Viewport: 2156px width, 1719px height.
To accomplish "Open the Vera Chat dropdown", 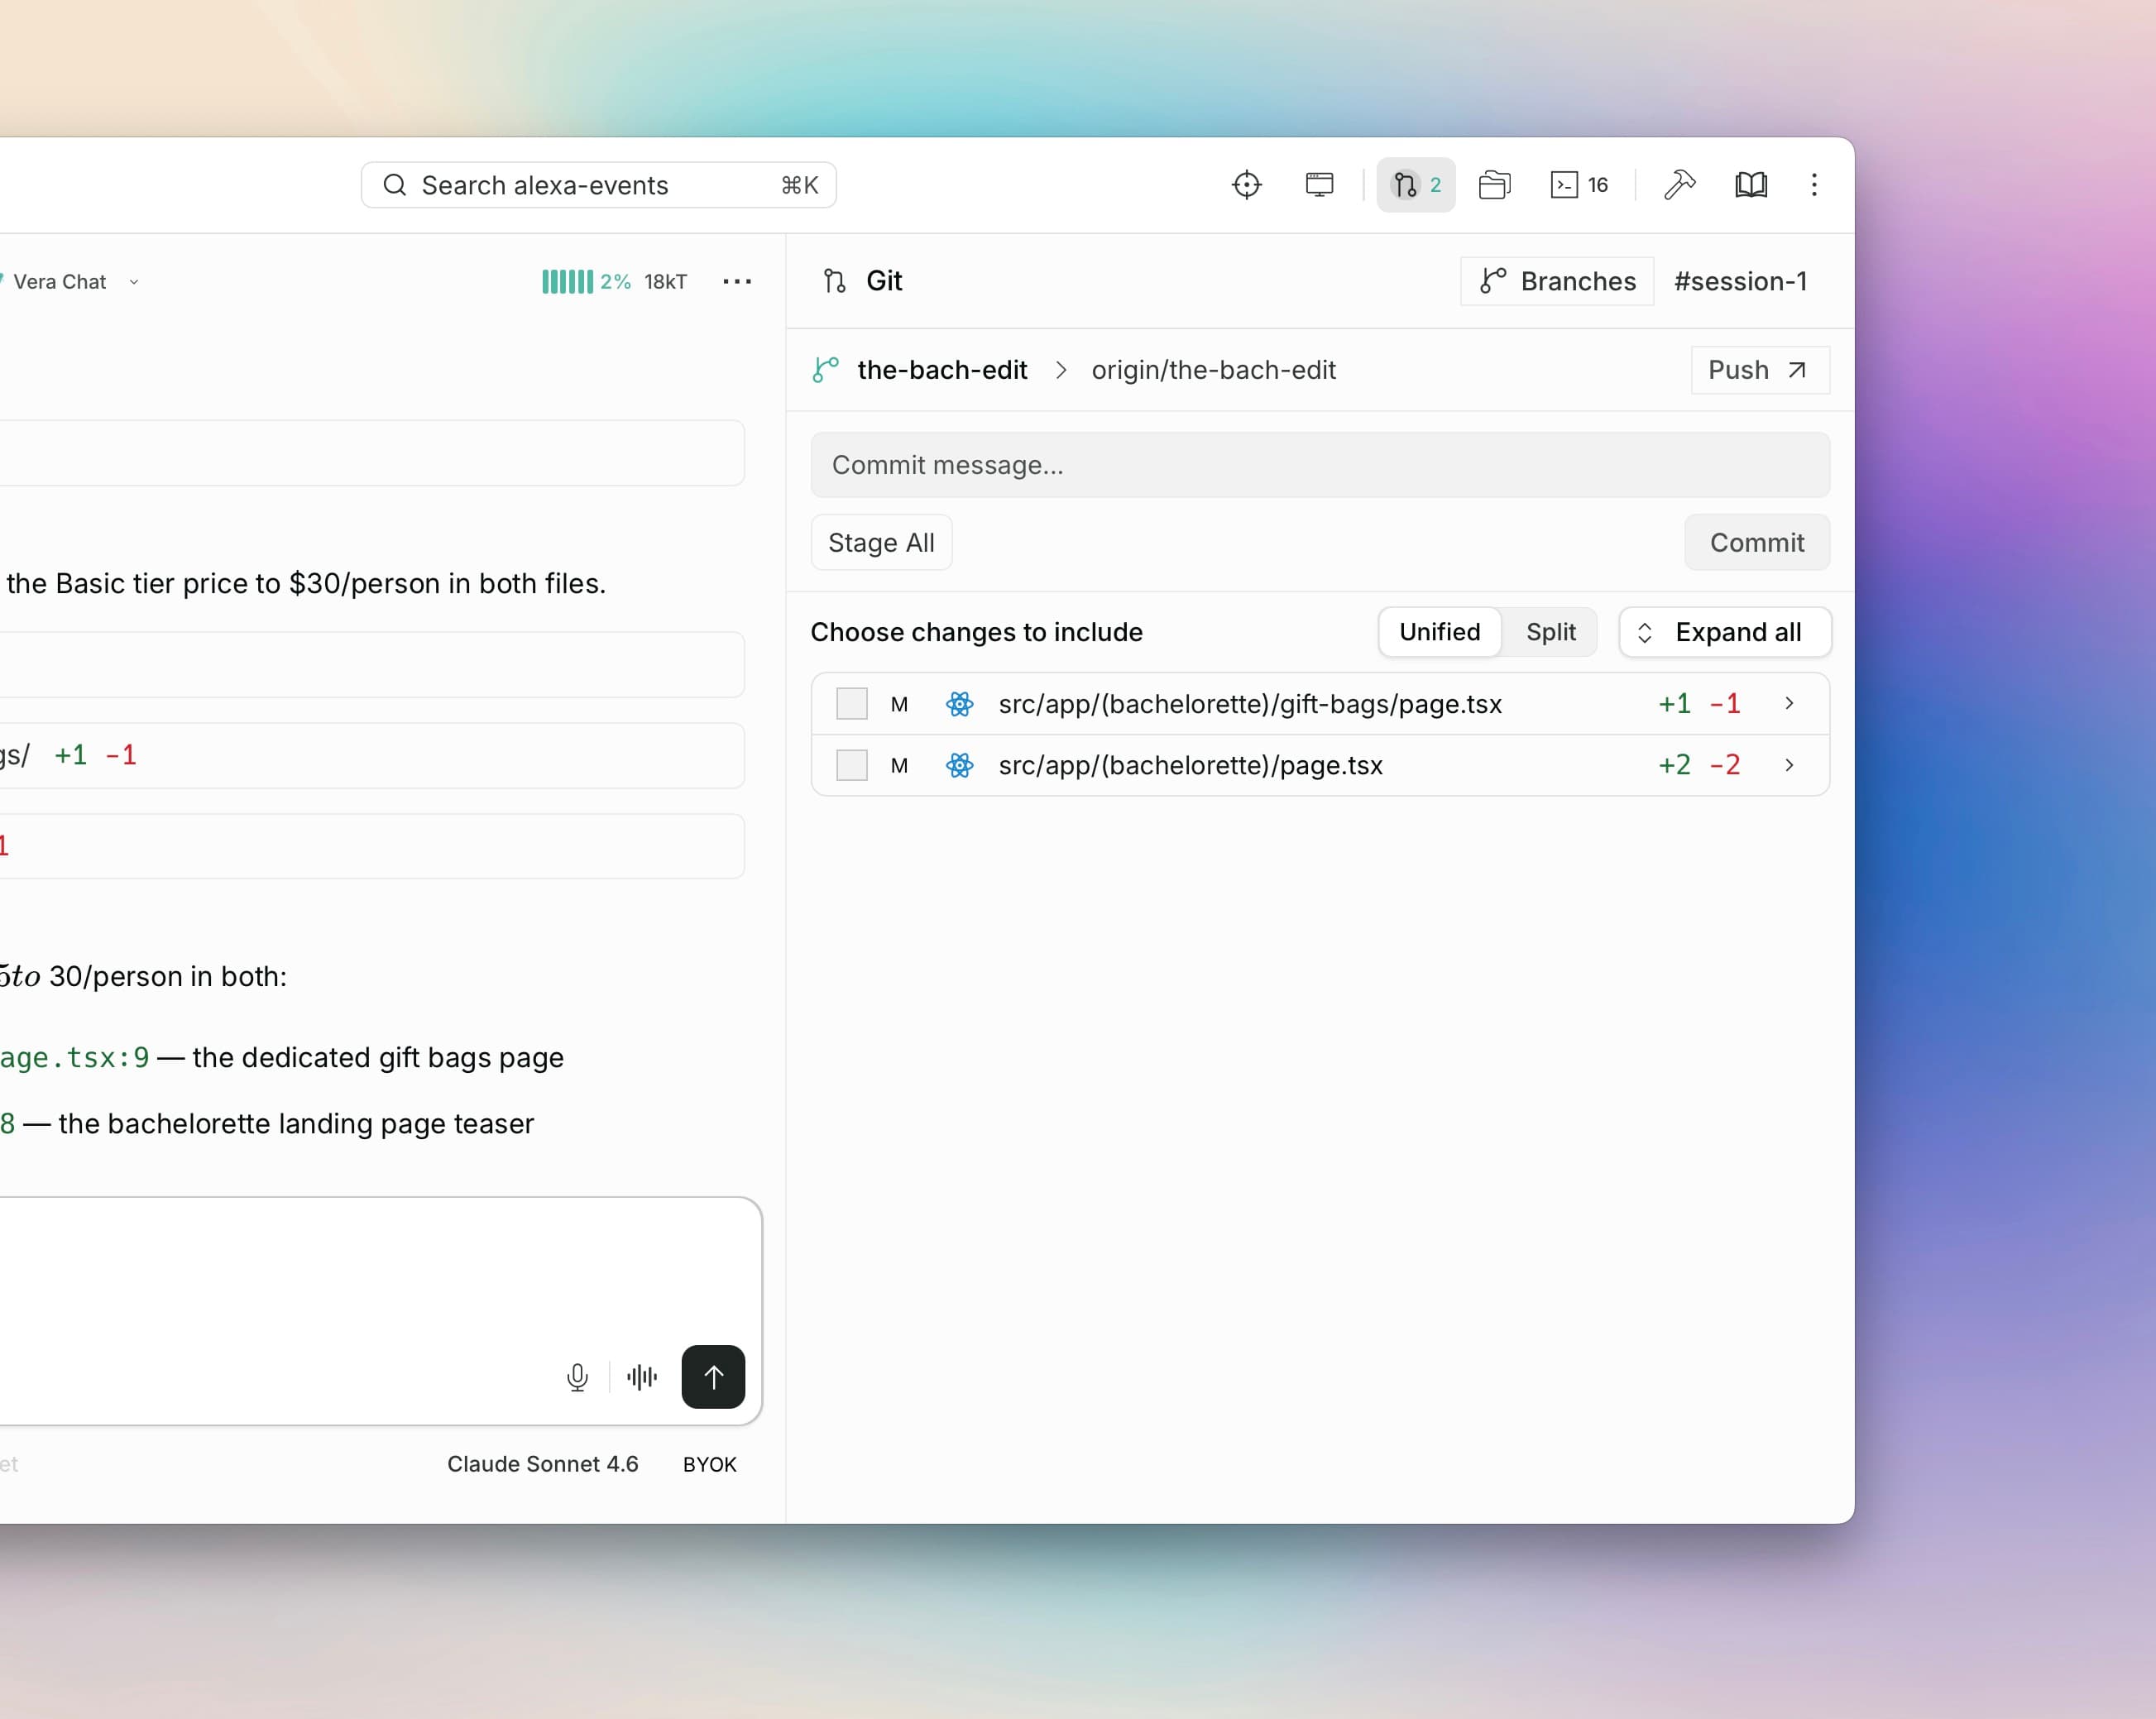I will [135, 282].
